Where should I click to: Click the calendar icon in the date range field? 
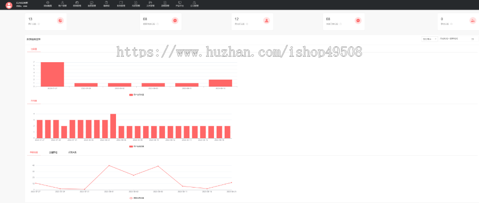(473, 39)
